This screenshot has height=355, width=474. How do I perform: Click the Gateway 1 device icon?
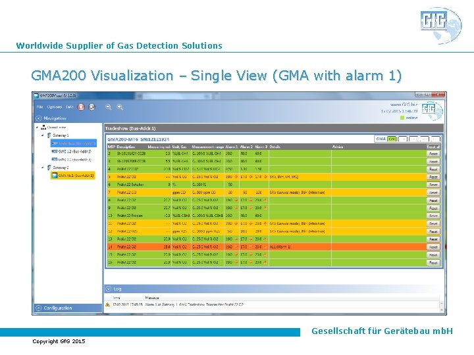pyautogui.click(x=49, y=135)
